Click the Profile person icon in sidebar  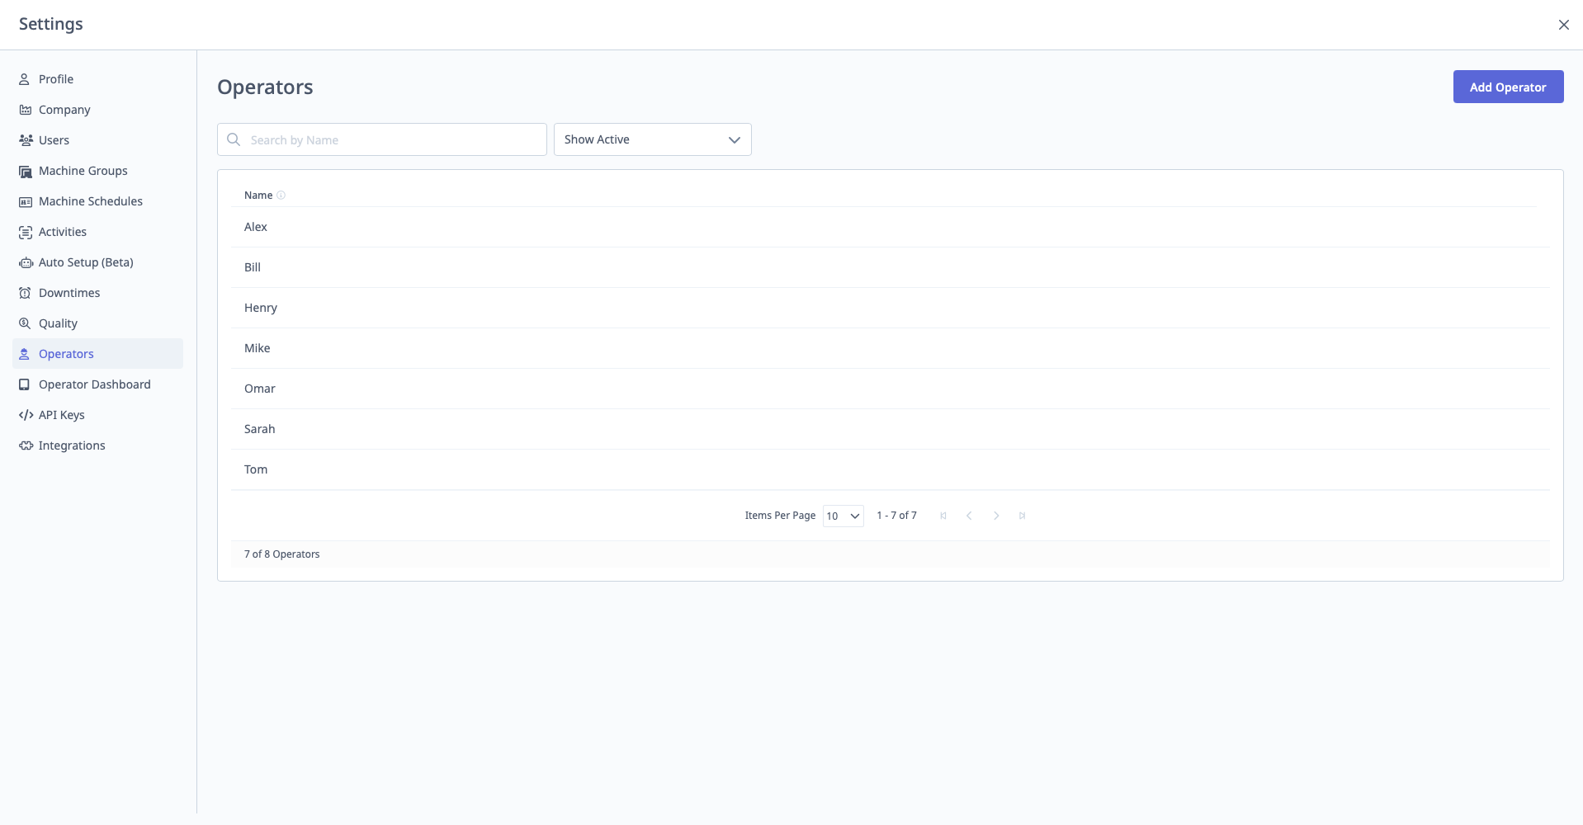(25, 79)
